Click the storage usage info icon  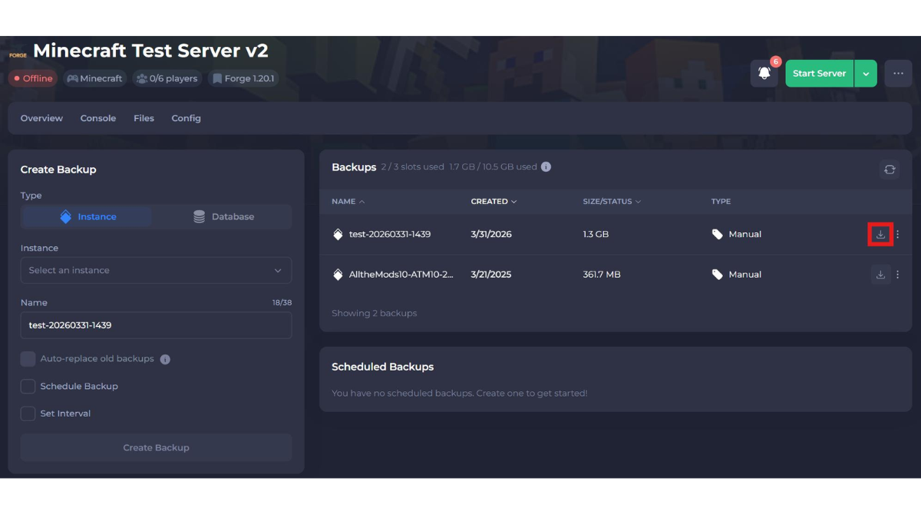[546, 166]
